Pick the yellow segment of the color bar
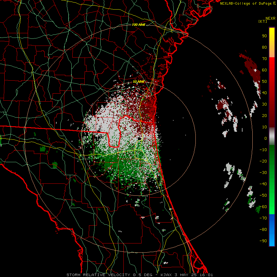 (272, 42)
